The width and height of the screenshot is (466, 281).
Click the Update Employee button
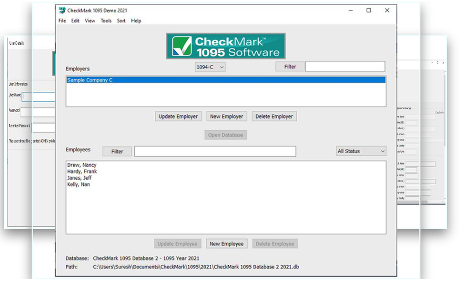coord(178,244)
